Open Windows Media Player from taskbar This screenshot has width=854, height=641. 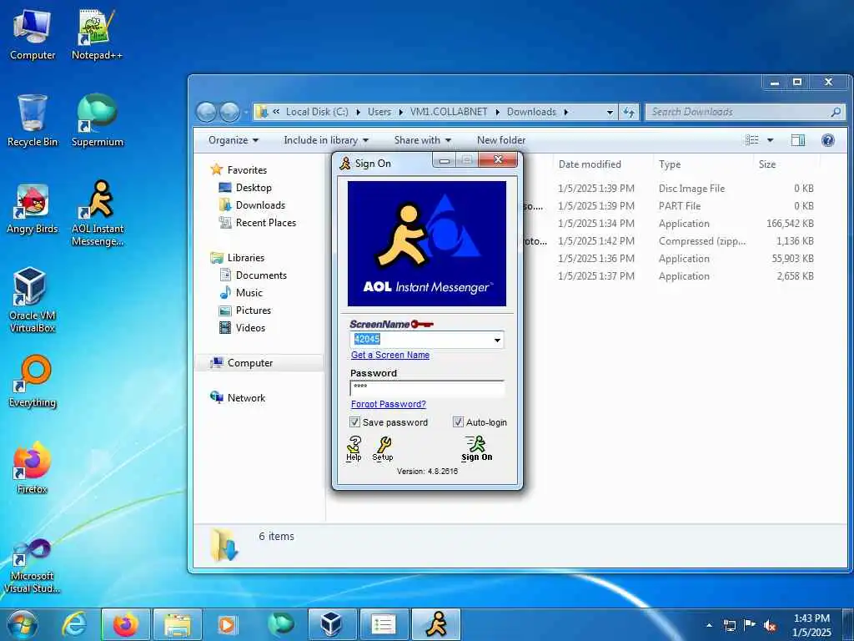228,624
